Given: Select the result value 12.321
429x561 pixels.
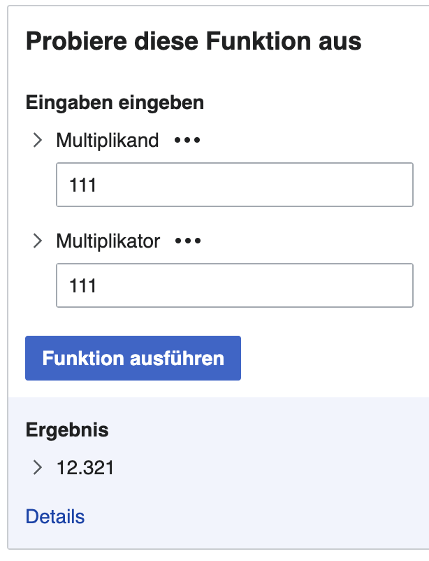Looking at the screenshot, I should click(85, 468).
